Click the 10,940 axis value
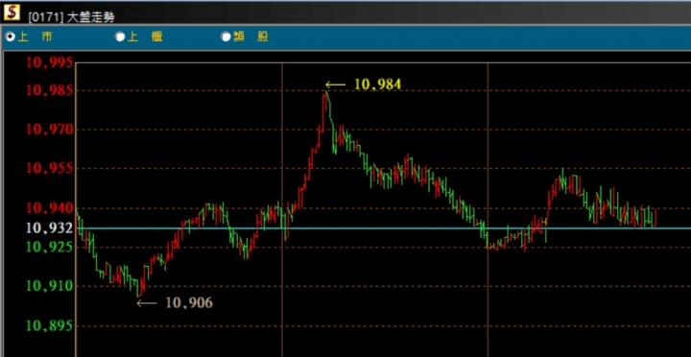Image resolution: width=691 pixels, height=357 pixels. (49, 207)
